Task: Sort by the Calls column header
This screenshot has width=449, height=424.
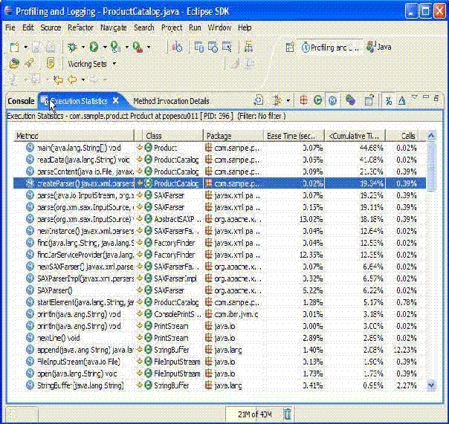Action: pyautogui.click(x=408, y=136)
